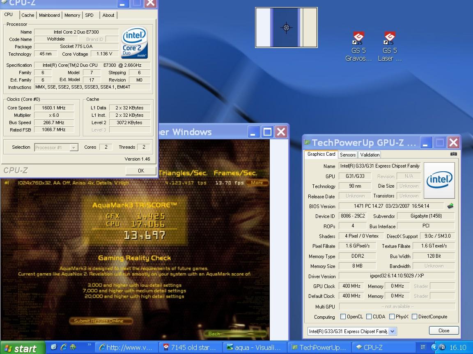Click the CPU name field Intel Core 2 Duo E7300

76,32
